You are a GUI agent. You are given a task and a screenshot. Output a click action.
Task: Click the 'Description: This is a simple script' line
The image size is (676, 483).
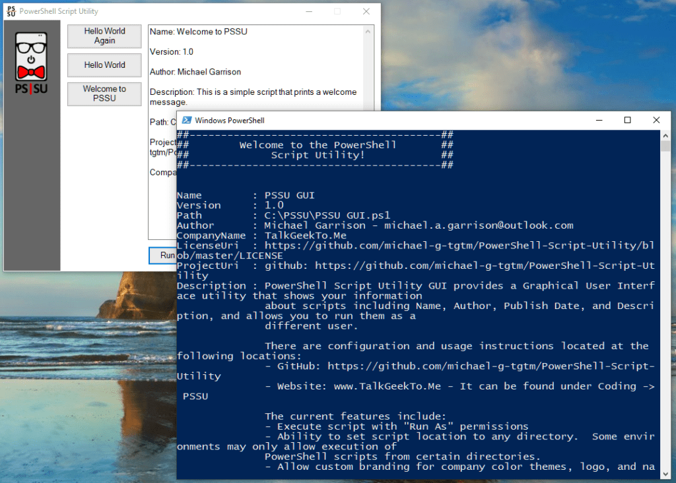tap(253, 92)
